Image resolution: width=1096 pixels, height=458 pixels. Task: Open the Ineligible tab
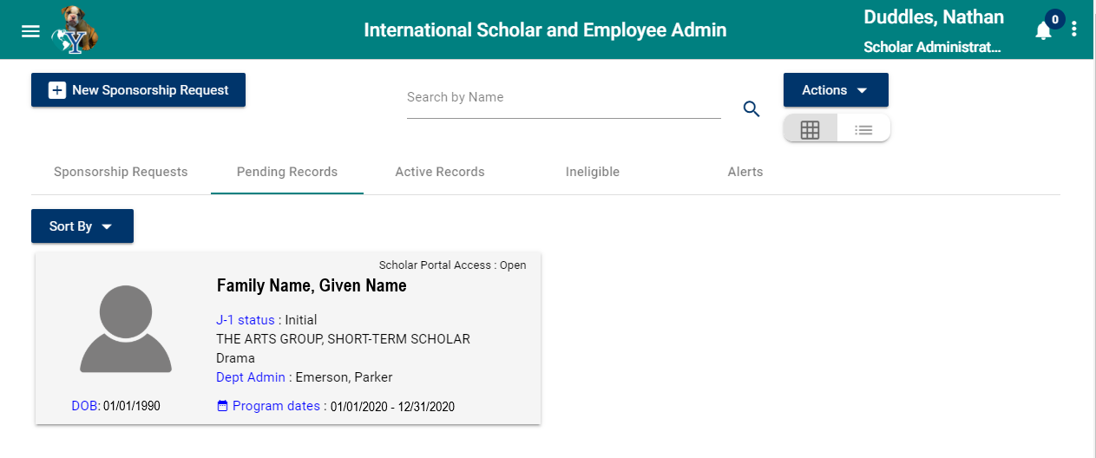pyautogui.click(x=593, y=172)
